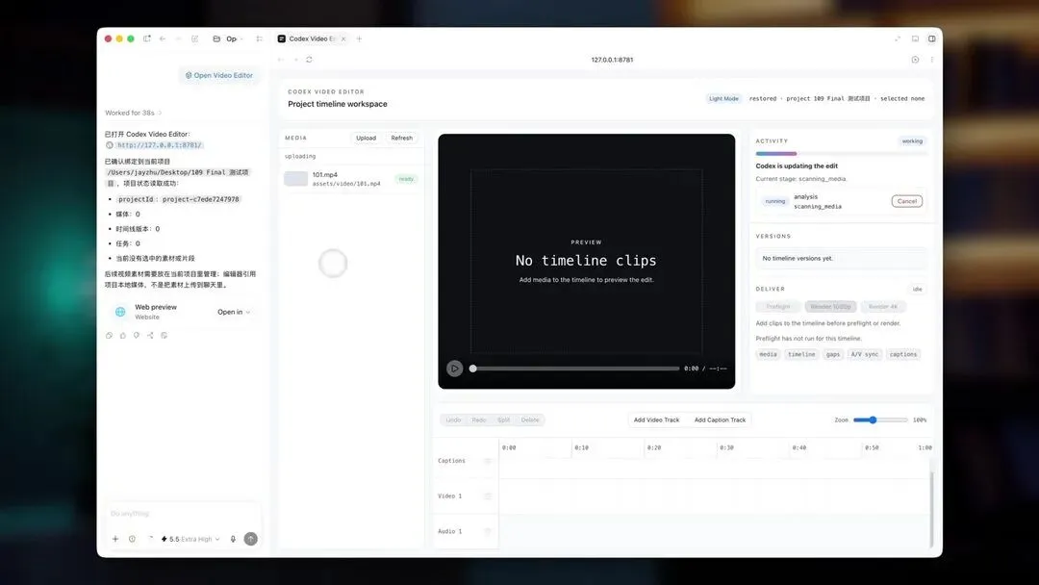
Task: Click the microphone dictation icon
Action: [233, 539]
